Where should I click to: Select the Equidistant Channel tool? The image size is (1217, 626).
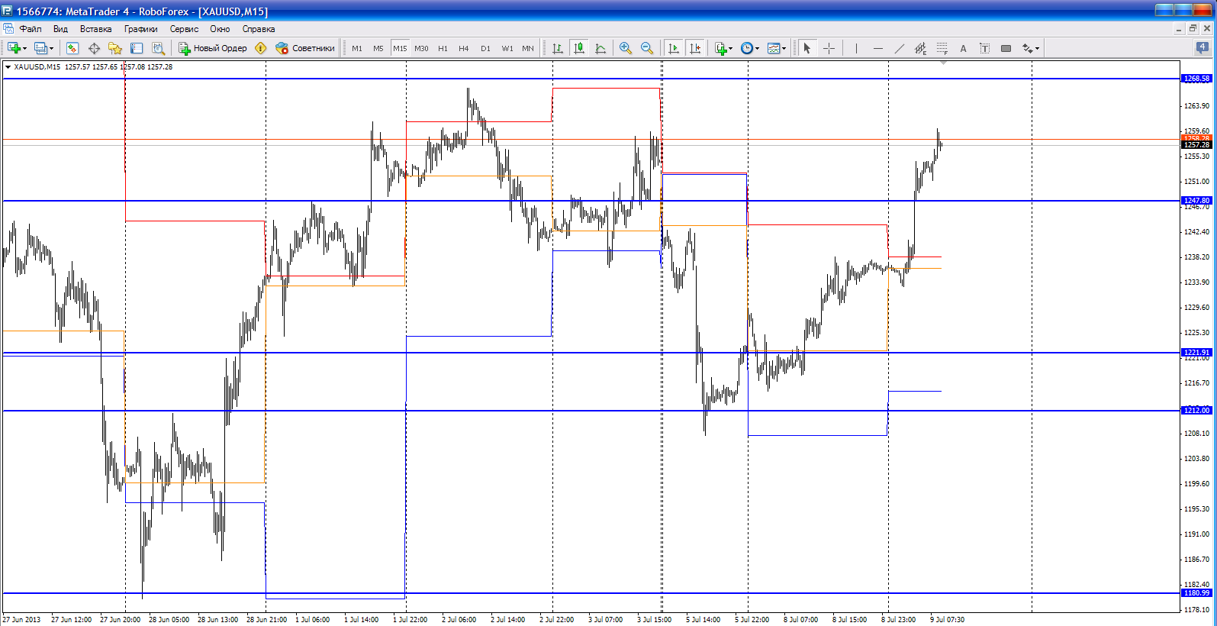(x=920, y=48)
